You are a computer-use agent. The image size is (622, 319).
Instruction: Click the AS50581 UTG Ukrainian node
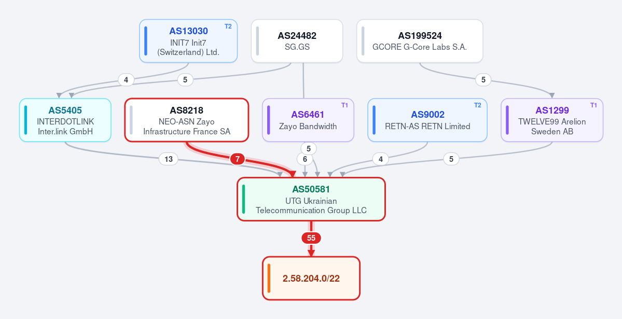point(311,199)
